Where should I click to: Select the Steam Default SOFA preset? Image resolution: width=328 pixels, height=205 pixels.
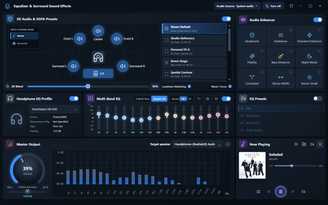194,29
